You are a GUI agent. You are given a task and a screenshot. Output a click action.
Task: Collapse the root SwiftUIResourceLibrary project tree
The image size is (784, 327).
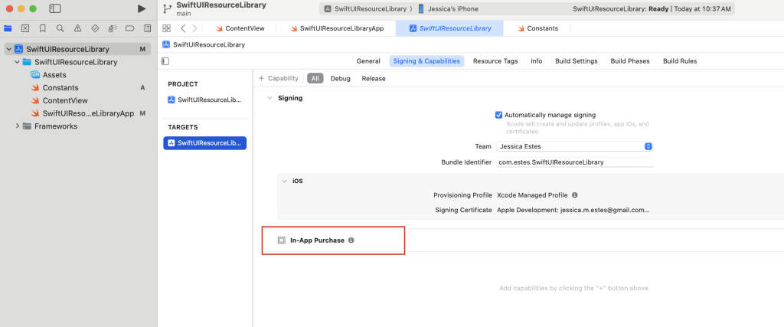coord(9,49)
